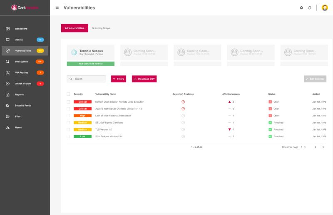The width and height of the screenshot is (333, 215).
Task: Open Dashboard from the sidebar
Action: click(25, 29)
